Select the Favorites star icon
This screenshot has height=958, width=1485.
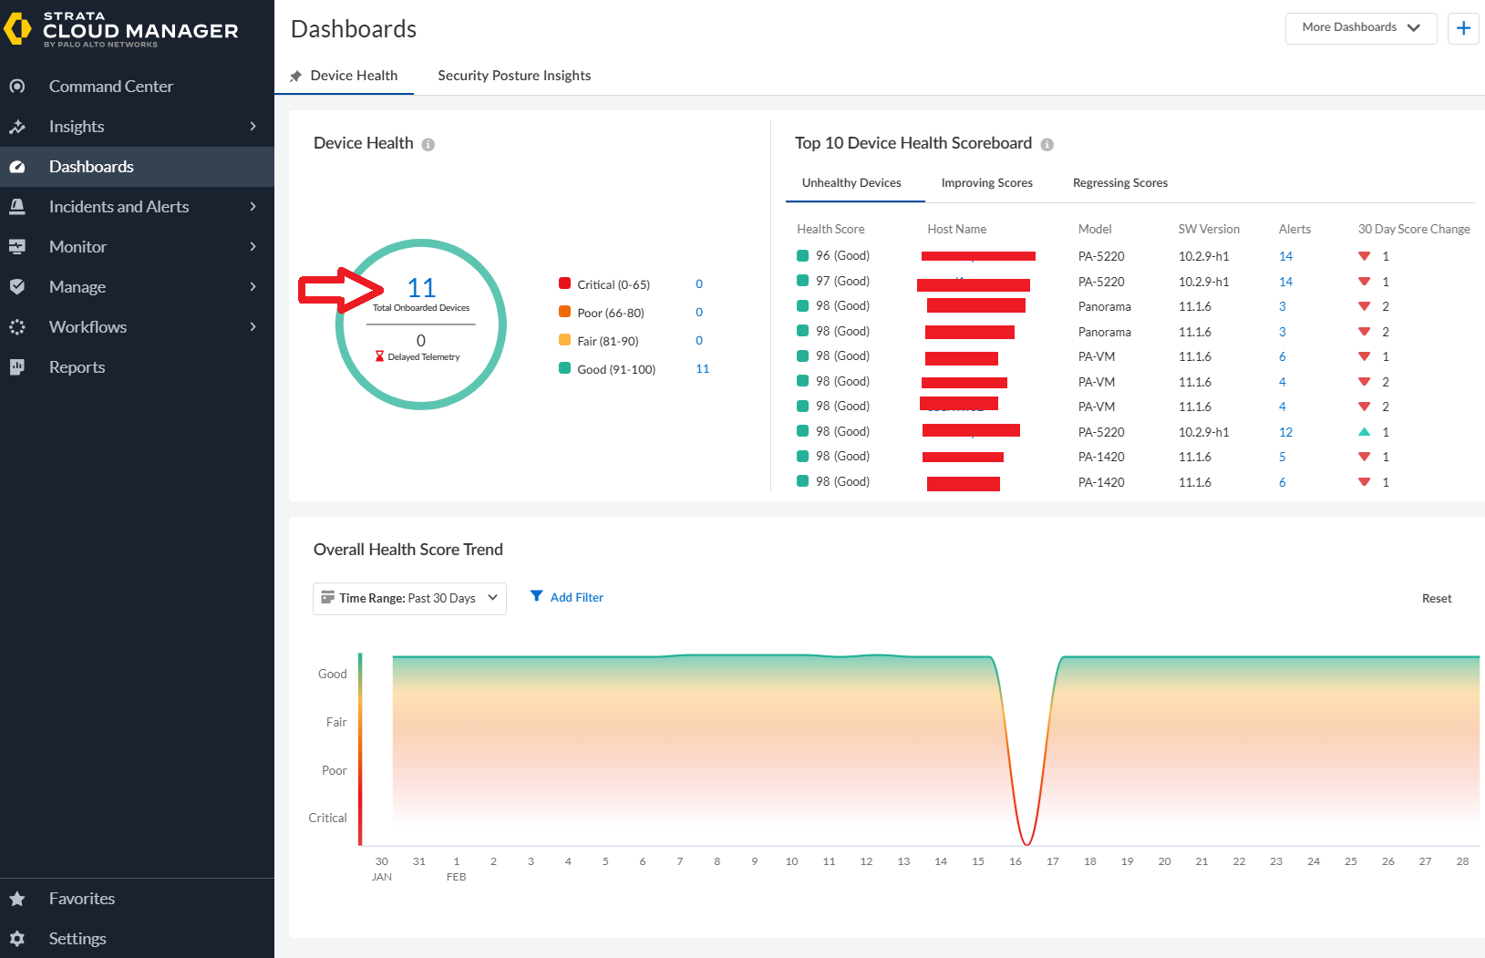point(18,898)
